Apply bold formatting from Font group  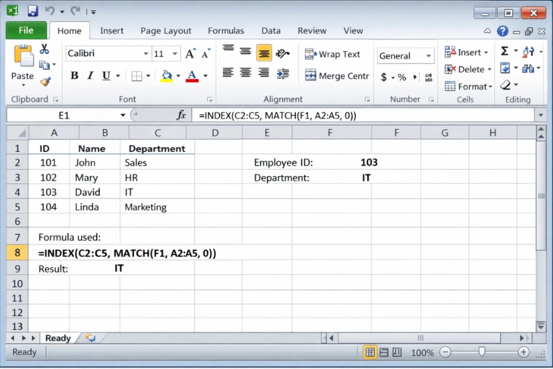(74, 75)
